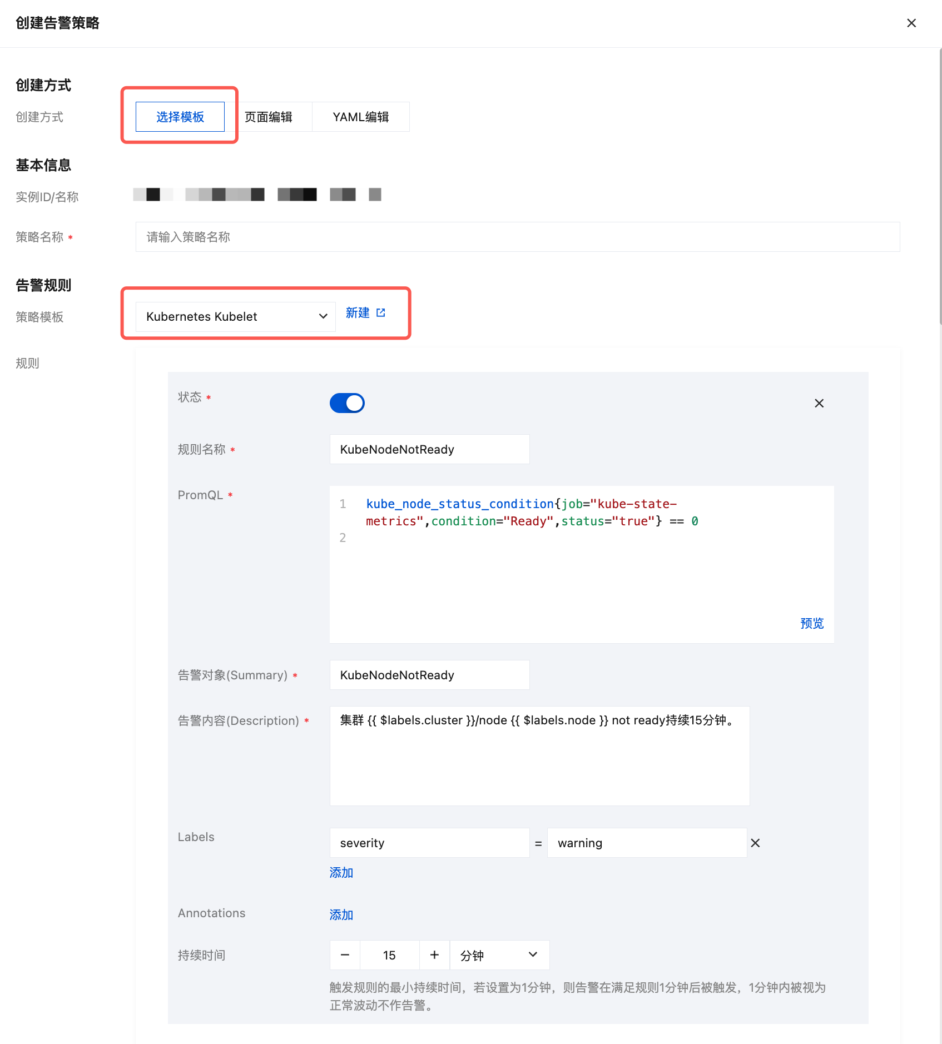Remove the KubeNodeNotReady rule card
942x1044 pixels.
click(x=819, y=403)
